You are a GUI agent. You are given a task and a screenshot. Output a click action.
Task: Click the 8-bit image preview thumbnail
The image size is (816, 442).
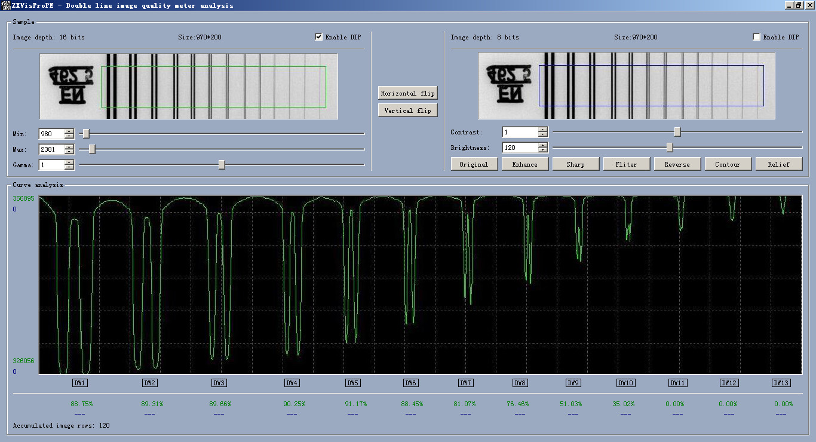tap(626, 86)
